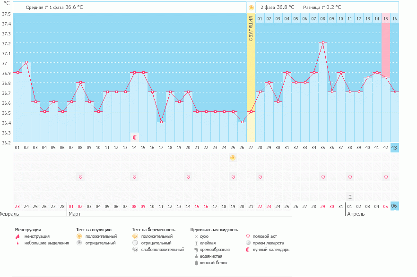417x277 pixels.
Task: Click legend icon for pregnancy test 'слабоположительный'
Action: point(135,250)
